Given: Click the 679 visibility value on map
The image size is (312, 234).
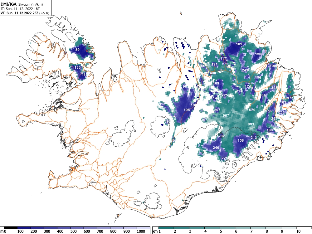Looking at the screenshot, I should pos(252,110).
